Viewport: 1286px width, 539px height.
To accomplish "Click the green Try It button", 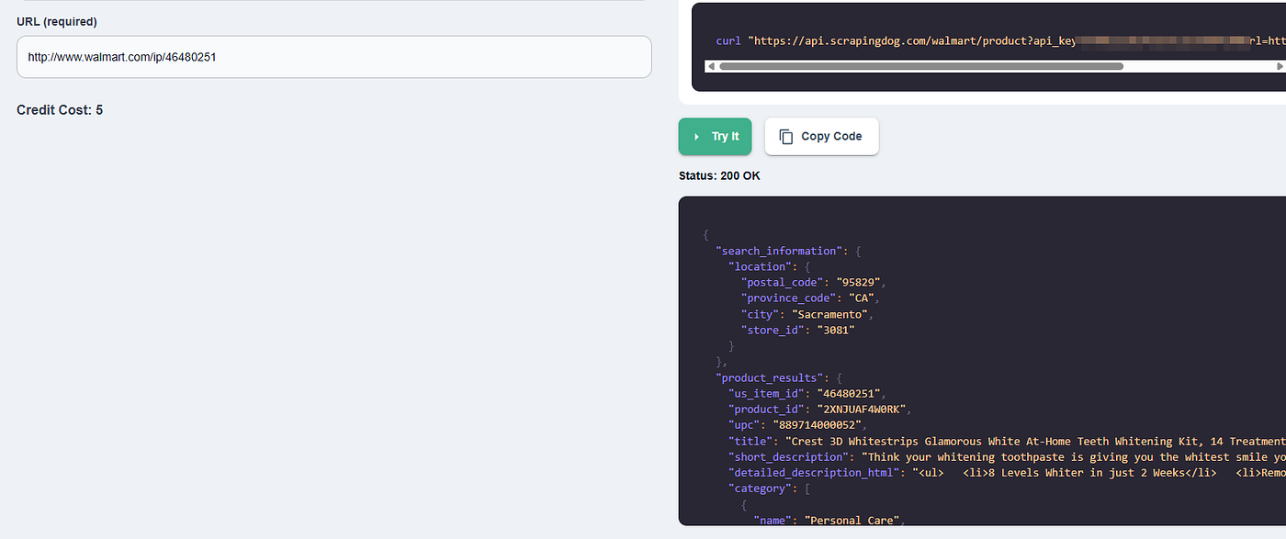I will (x=715, y=136).
